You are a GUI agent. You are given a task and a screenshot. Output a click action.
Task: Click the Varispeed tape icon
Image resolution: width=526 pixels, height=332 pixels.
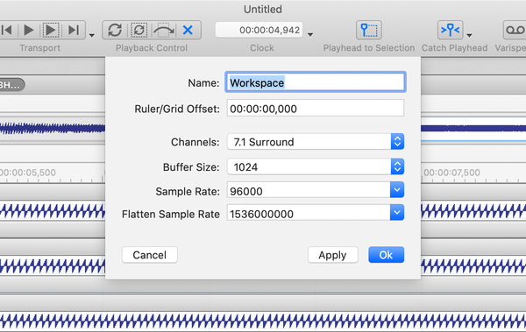click(x=515, y=30)
